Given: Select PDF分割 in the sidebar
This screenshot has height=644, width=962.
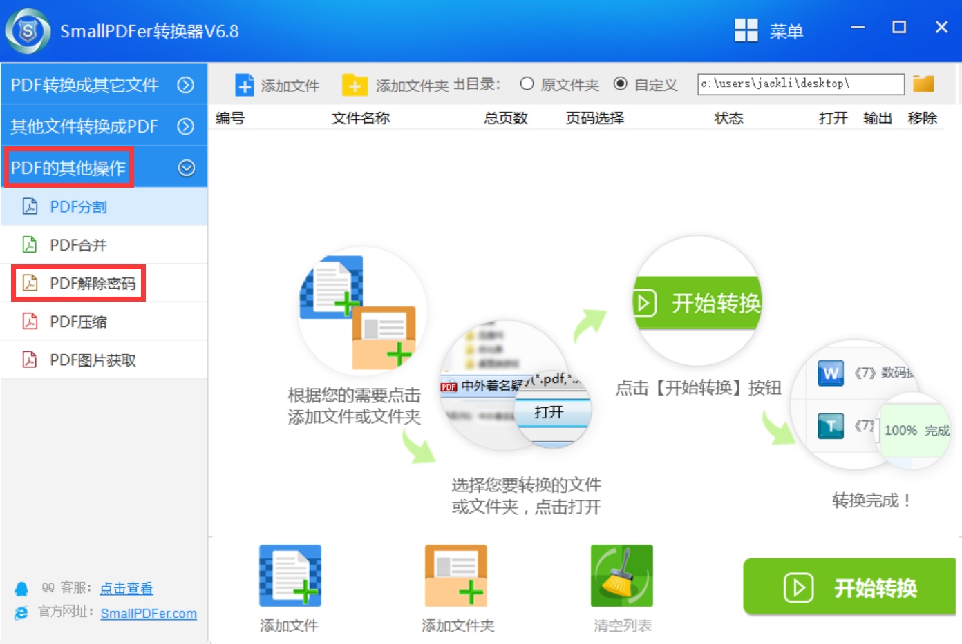Looking at the screenshot, I should point(104,206).
